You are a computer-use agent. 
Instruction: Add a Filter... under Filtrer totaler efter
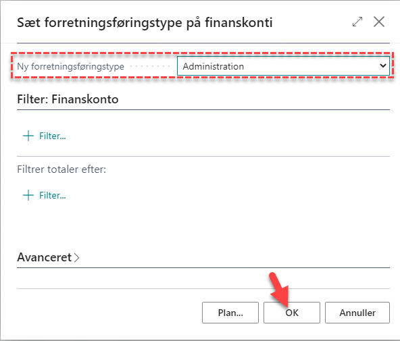tap(53, 195)
